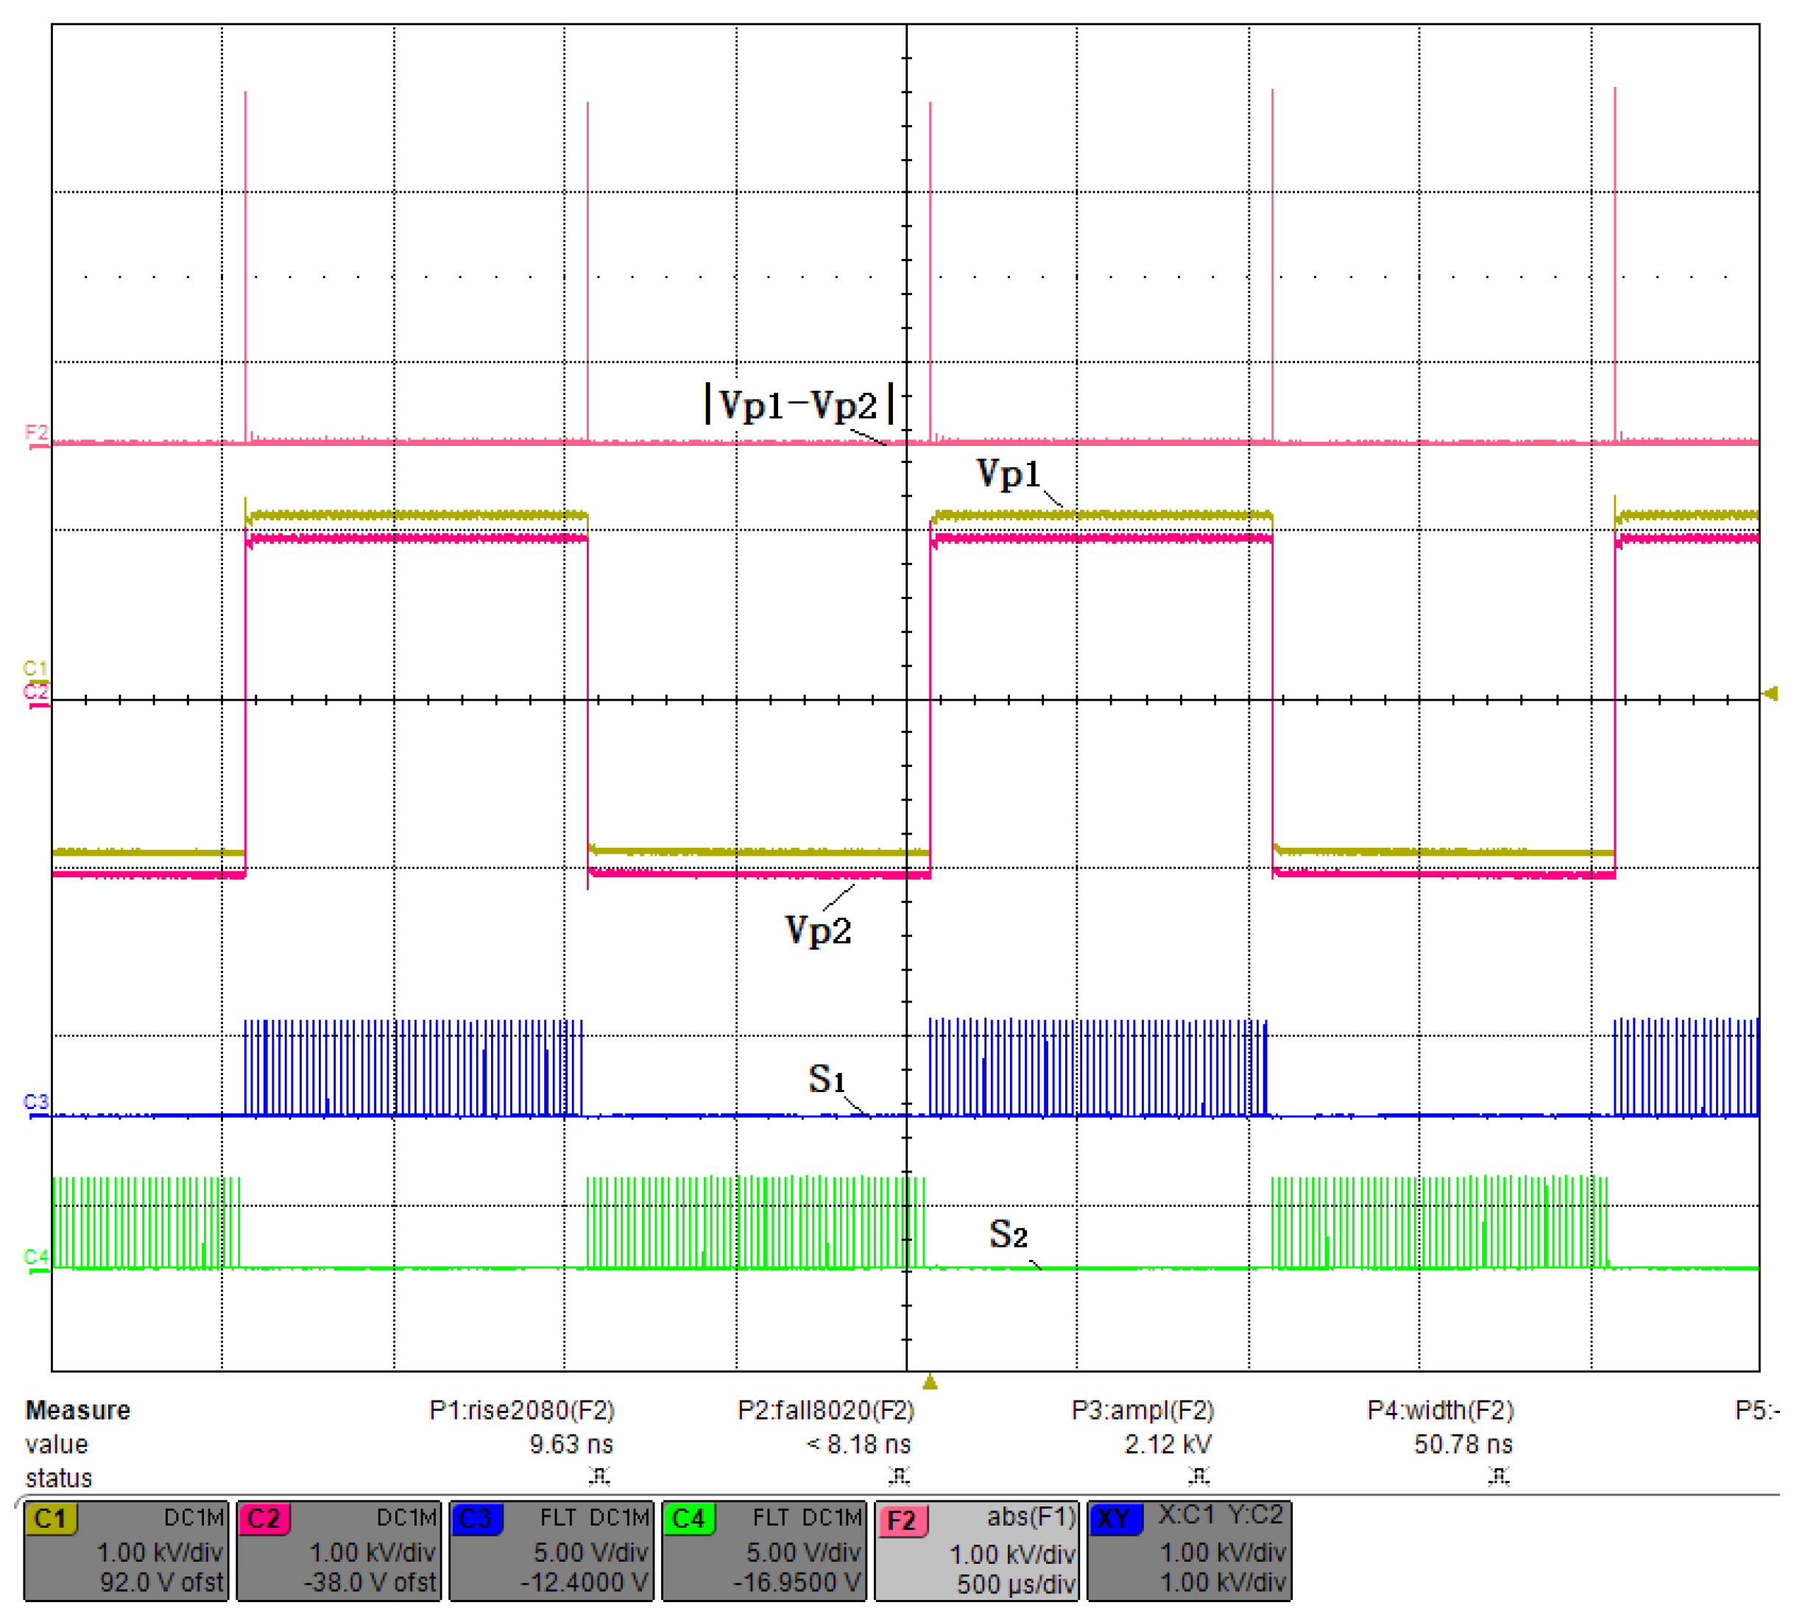Select the P2:fall8020(F2) measurement column
This screenshot has height=1622, width=1794.
pyautogui.click(x=825, y=1410)
